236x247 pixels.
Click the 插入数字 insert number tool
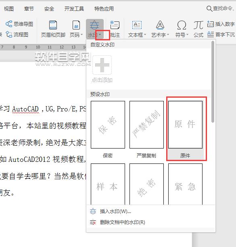click(221, 24)
